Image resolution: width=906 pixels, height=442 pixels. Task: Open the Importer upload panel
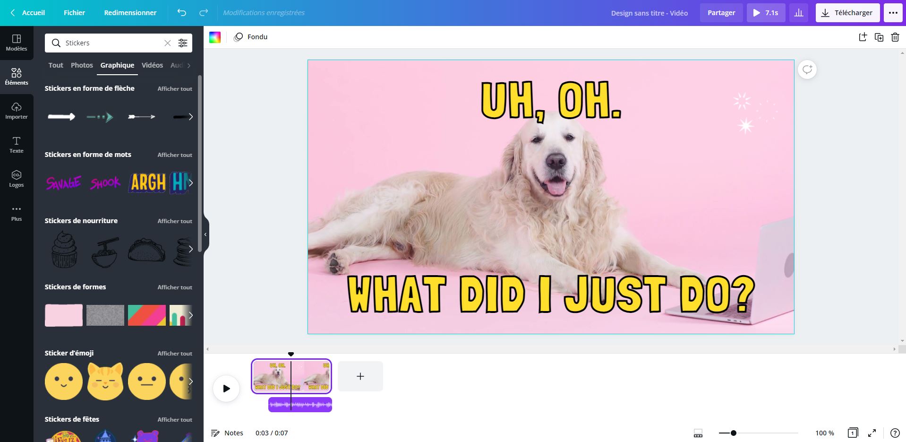[17, 111]
